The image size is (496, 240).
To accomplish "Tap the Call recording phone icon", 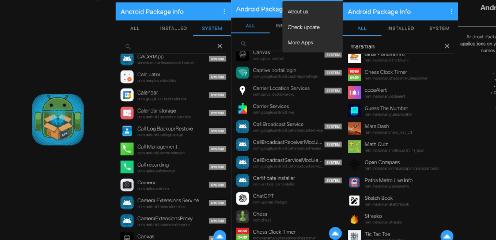I will click(x=127, y=167).
